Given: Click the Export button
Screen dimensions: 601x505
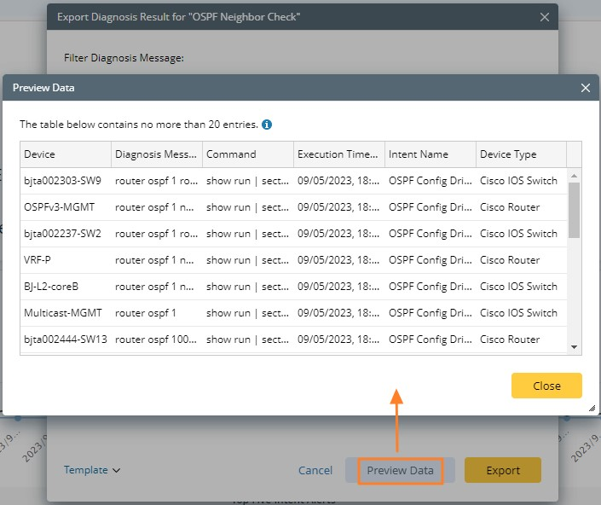Looking at the screenshot, I should coord(503,470).
